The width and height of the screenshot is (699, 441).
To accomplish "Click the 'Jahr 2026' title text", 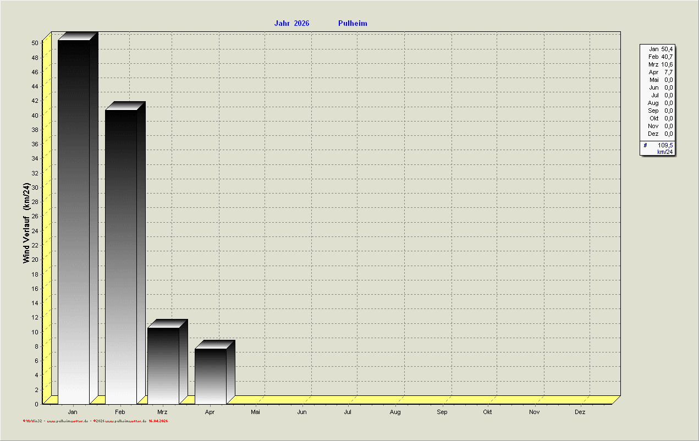I will coord(291,23).
